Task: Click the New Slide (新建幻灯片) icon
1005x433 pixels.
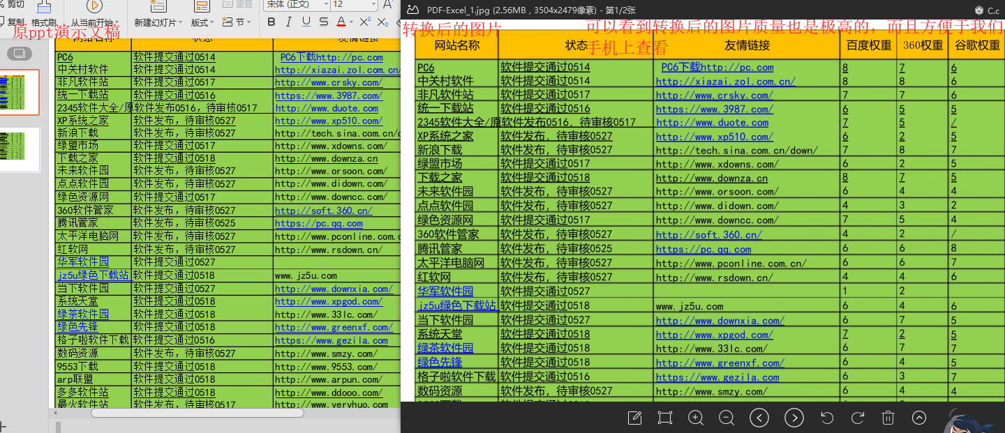Action: (x=158, y=6)
